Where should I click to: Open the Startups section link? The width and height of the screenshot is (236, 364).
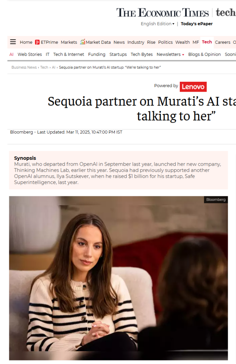click(118, 54)
